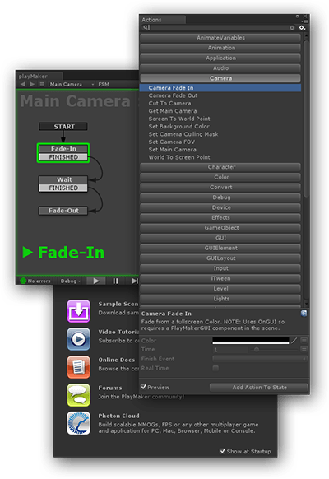
Task: Select Get Main Camera action
Action: point(173,111)
